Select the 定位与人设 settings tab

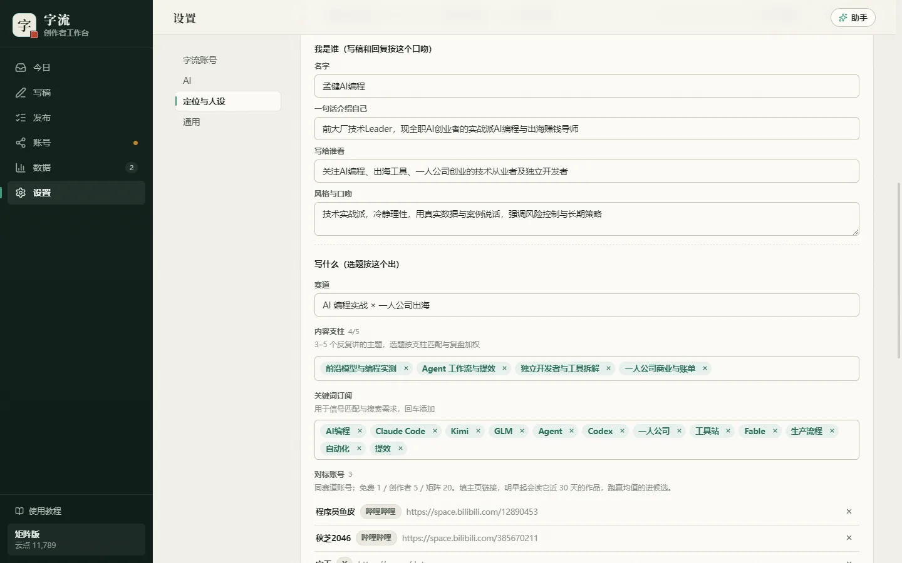(228, 101)
